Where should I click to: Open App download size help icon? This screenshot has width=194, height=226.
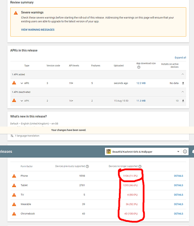point(139,67)
